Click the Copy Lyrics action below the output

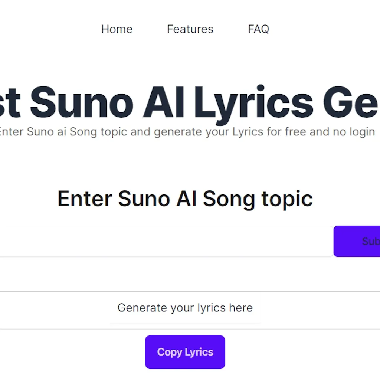[185, 351]
